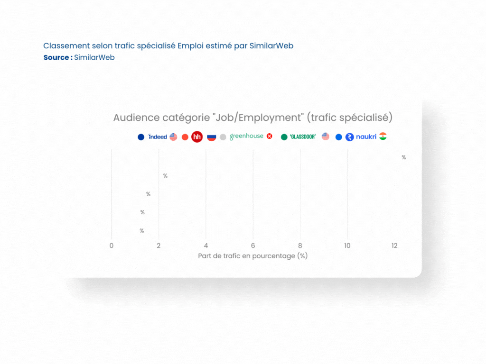Viewport: 486px width, 364px height.
Task: Click the Glassdoor logo in legend
Action: coord(303,137)
